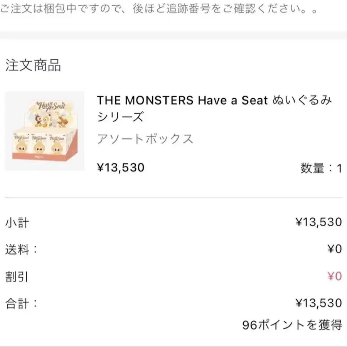Click the 合計 total label
The height and width of the screenshot is (347, 347).
coord(21,303)
